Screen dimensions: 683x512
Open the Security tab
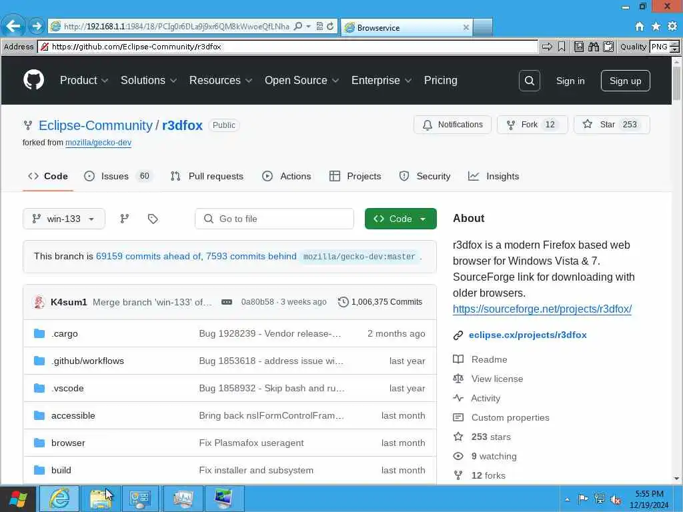[425, 176]
